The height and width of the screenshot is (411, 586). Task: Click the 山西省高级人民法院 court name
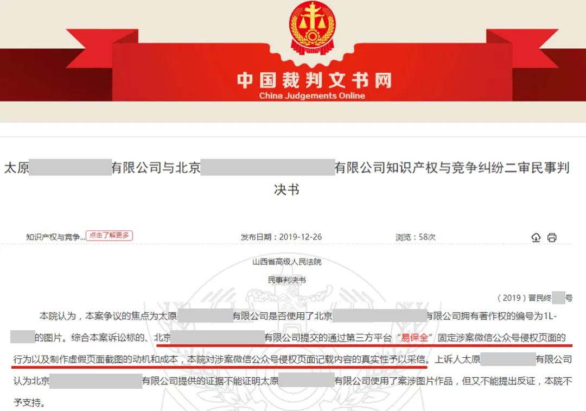tap(286, 262)
